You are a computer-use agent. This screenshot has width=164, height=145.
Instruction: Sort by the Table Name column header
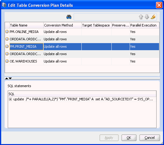[x=26, y=25]
